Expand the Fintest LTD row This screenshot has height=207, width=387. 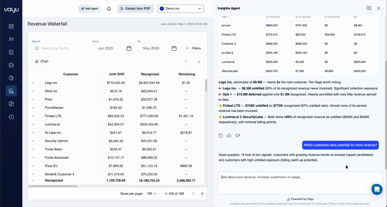[x=33, y=116]
